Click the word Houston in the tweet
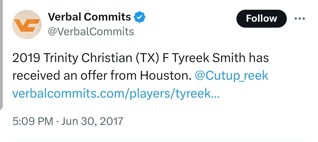Image resolution: width=318 pixels, height=142 pixels. coord(164,76)
